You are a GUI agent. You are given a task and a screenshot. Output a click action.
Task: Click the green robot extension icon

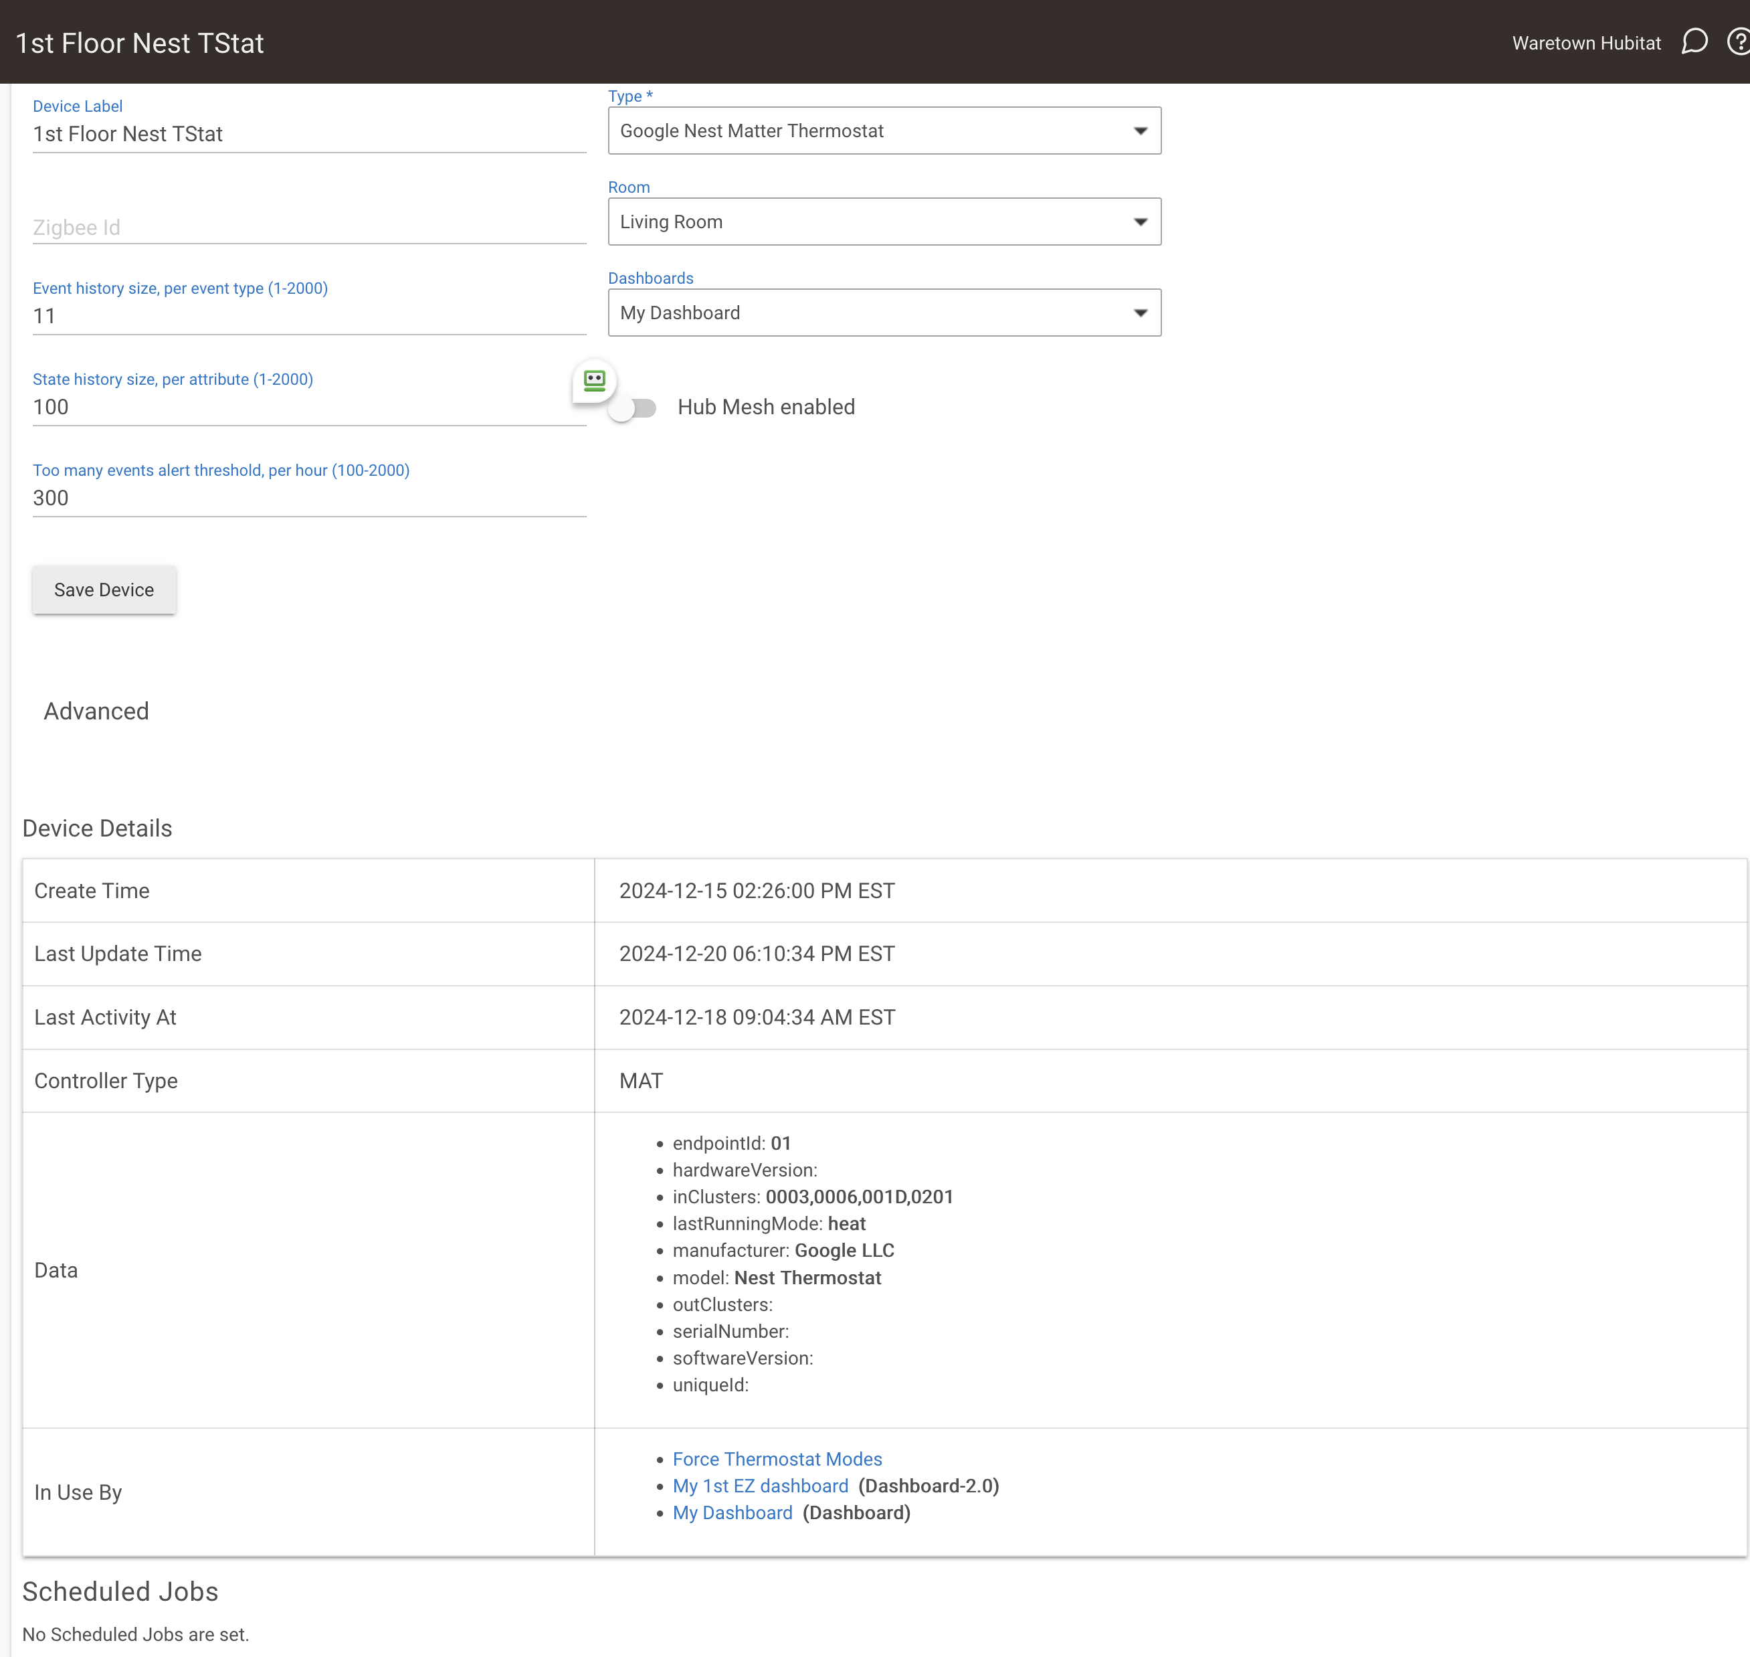pos(594,381)
